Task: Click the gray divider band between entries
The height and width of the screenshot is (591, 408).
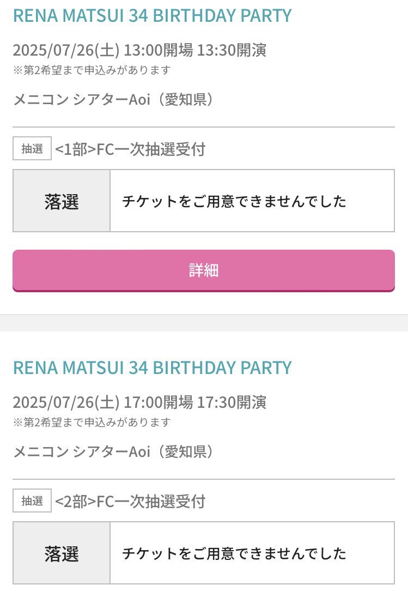Action: 204,323
